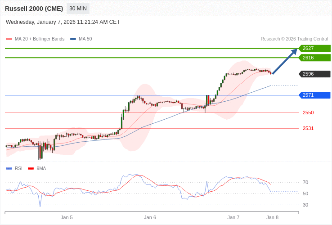Click the 30 MIN timeframe badge
This screenshot has width=332, height=225.
click(78, 9)
